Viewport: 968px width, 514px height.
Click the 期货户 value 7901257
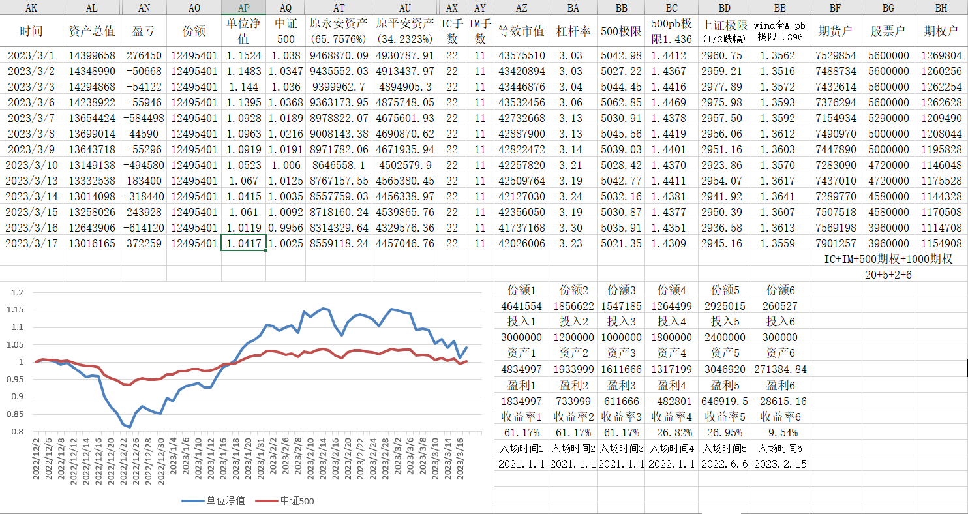835,243
